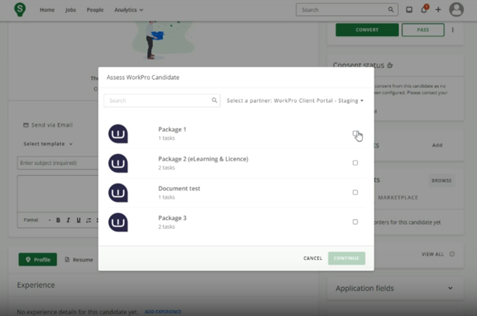This screenshot has height=316, width=477.
Task: Click the 'Document test' title text
Action: tap(179, 189)
